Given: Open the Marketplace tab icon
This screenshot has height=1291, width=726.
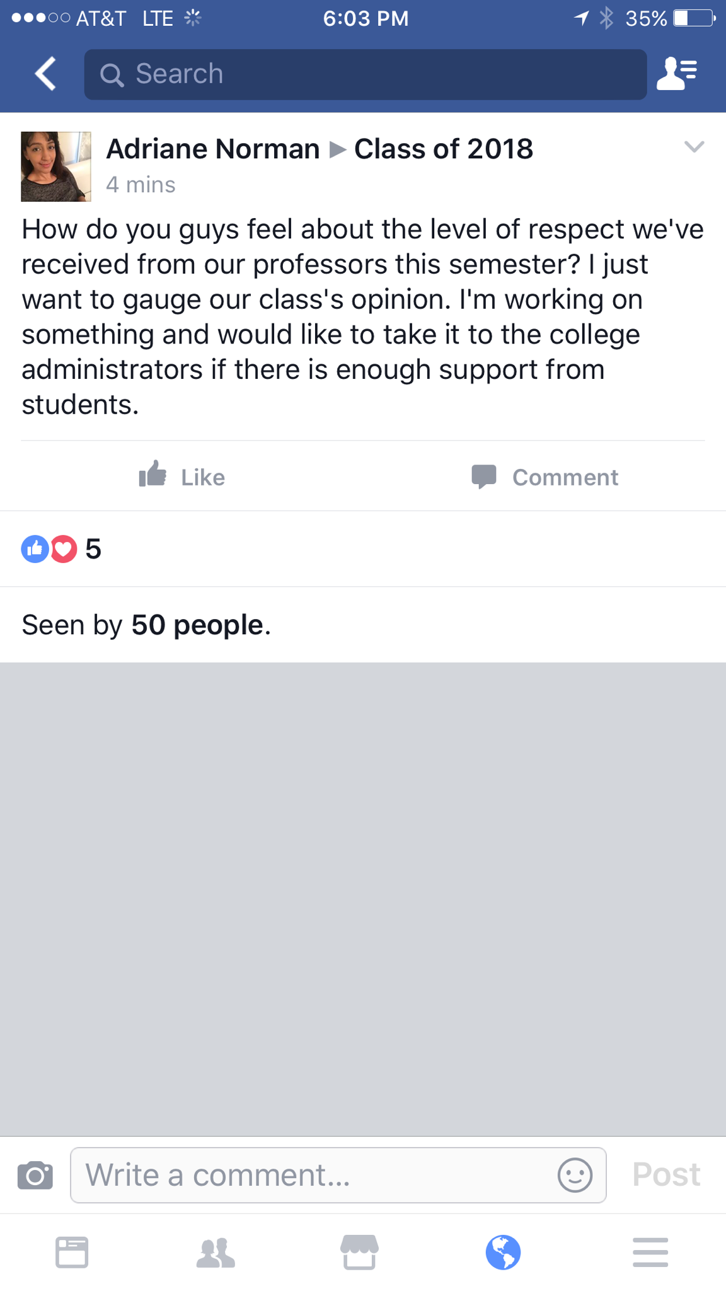Looking at the screenshot, I should 359,1252.
